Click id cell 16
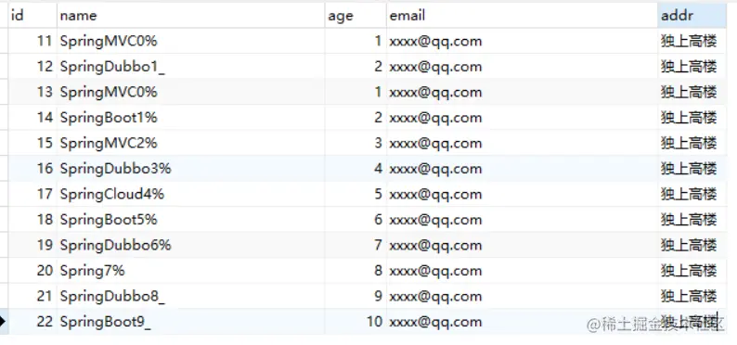The image size is (737, 345). tap(32, 169)
